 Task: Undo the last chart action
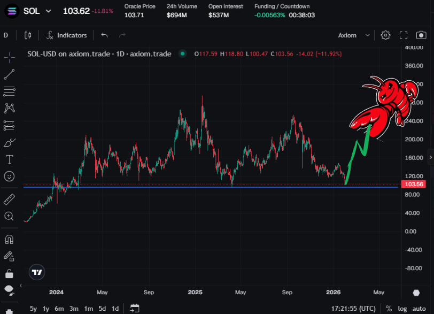coord(104,35)
